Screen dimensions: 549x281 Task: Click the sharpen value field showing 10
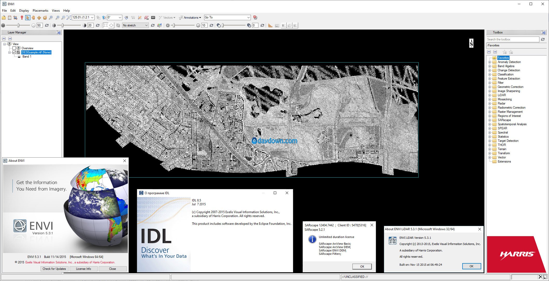[204, 25]
